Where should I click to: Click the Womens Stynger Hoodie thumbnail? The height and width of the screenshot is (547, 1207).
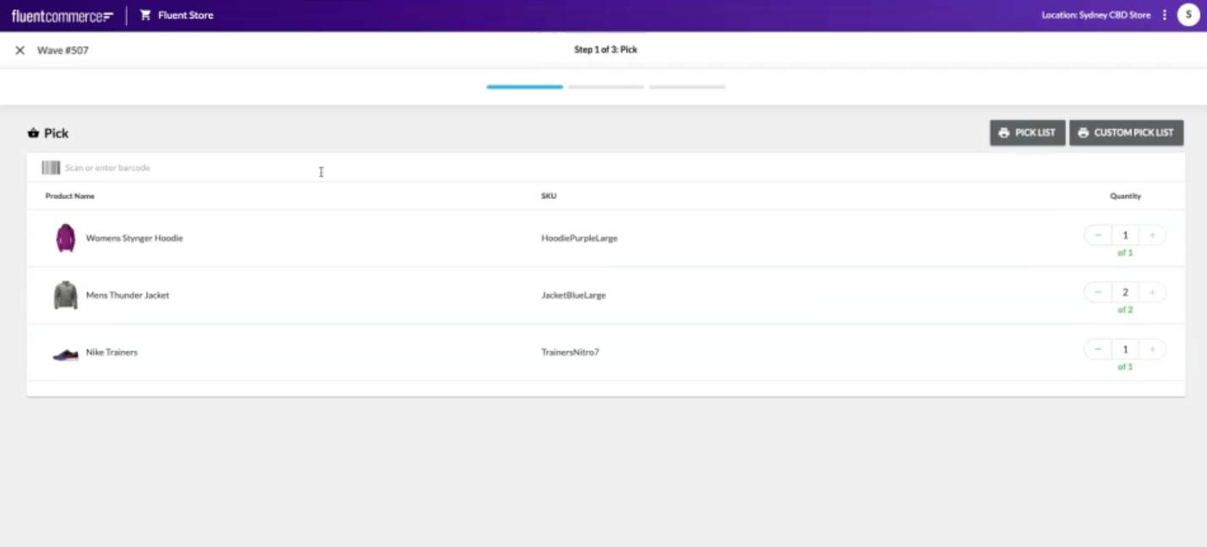pos(65,238)
